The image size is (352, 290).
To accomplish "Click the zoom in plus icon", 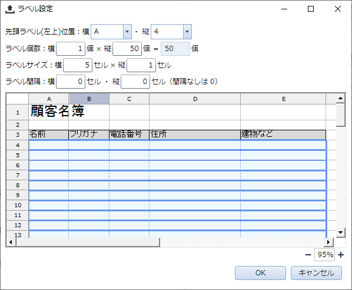I will coord(341,255).
